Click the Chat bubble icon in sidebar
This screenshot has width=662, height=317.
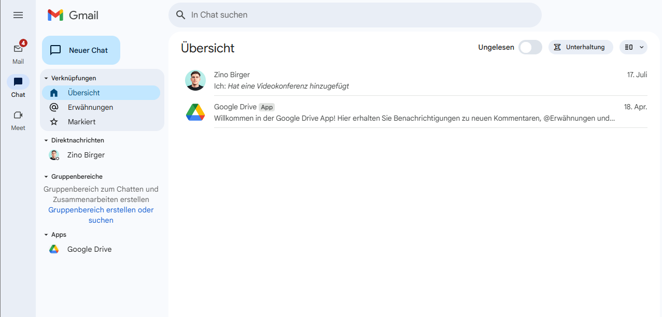pyautogui.click(x=18, y=82)
